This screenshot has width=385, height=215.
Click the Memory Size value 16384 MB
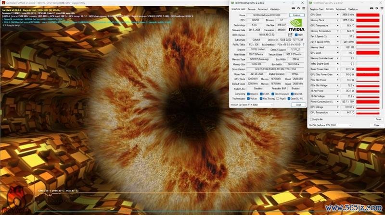click(x=256, y=64)
